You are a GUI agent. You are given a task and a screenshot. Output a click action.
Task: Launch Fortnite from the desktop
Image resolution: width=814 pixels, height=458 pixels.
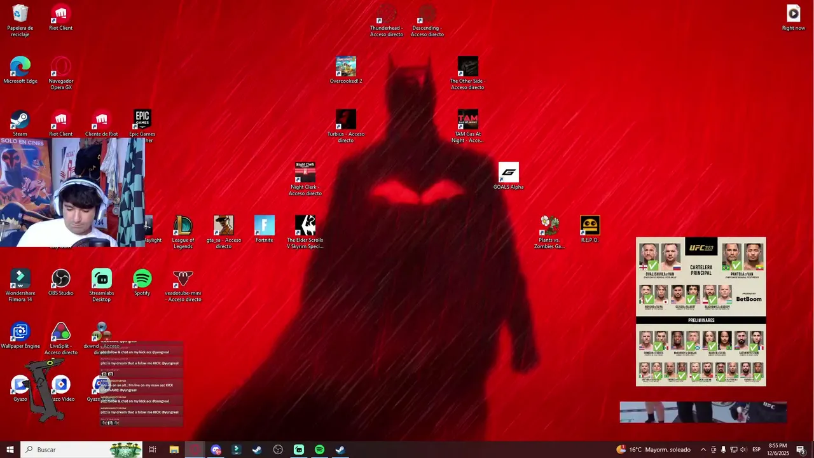point(265,229)
